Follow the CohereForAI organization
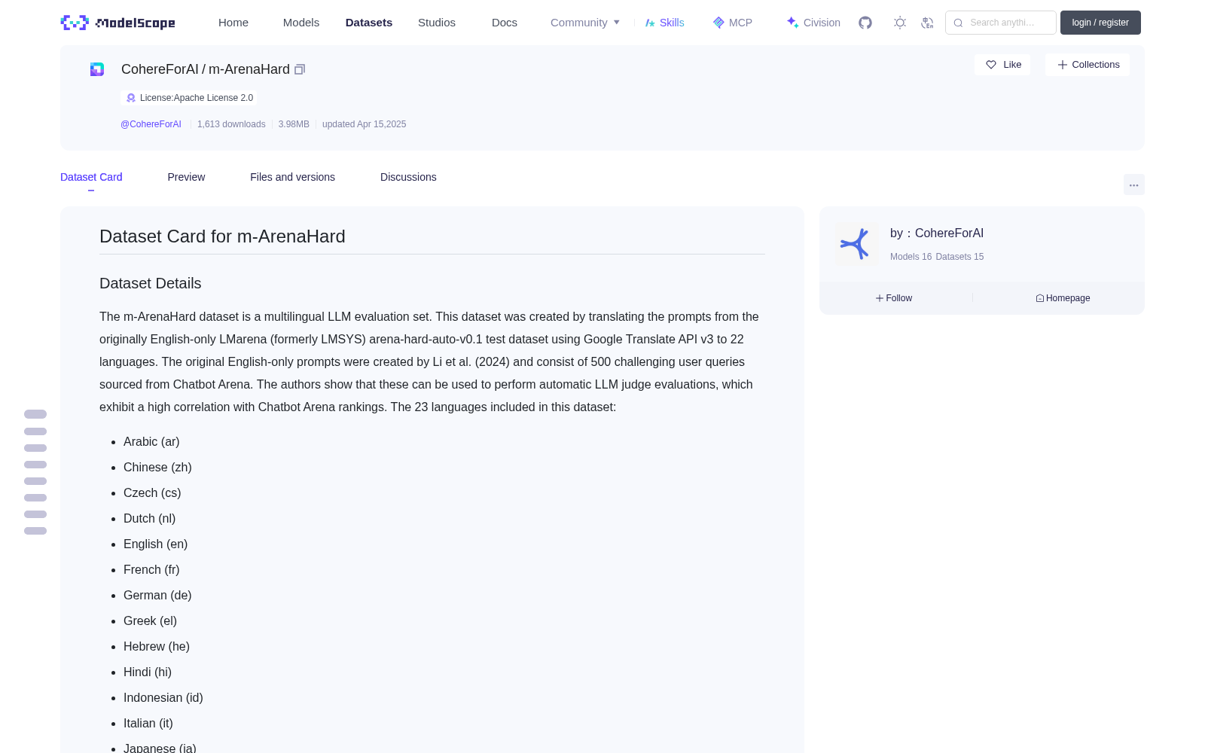This screenshot has width=1205, height=753. point(894,298)
